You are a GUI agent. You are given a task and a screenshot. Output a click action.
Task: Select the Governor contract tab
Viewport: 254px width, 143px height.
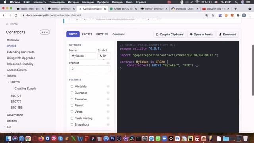tap(118, 34)
